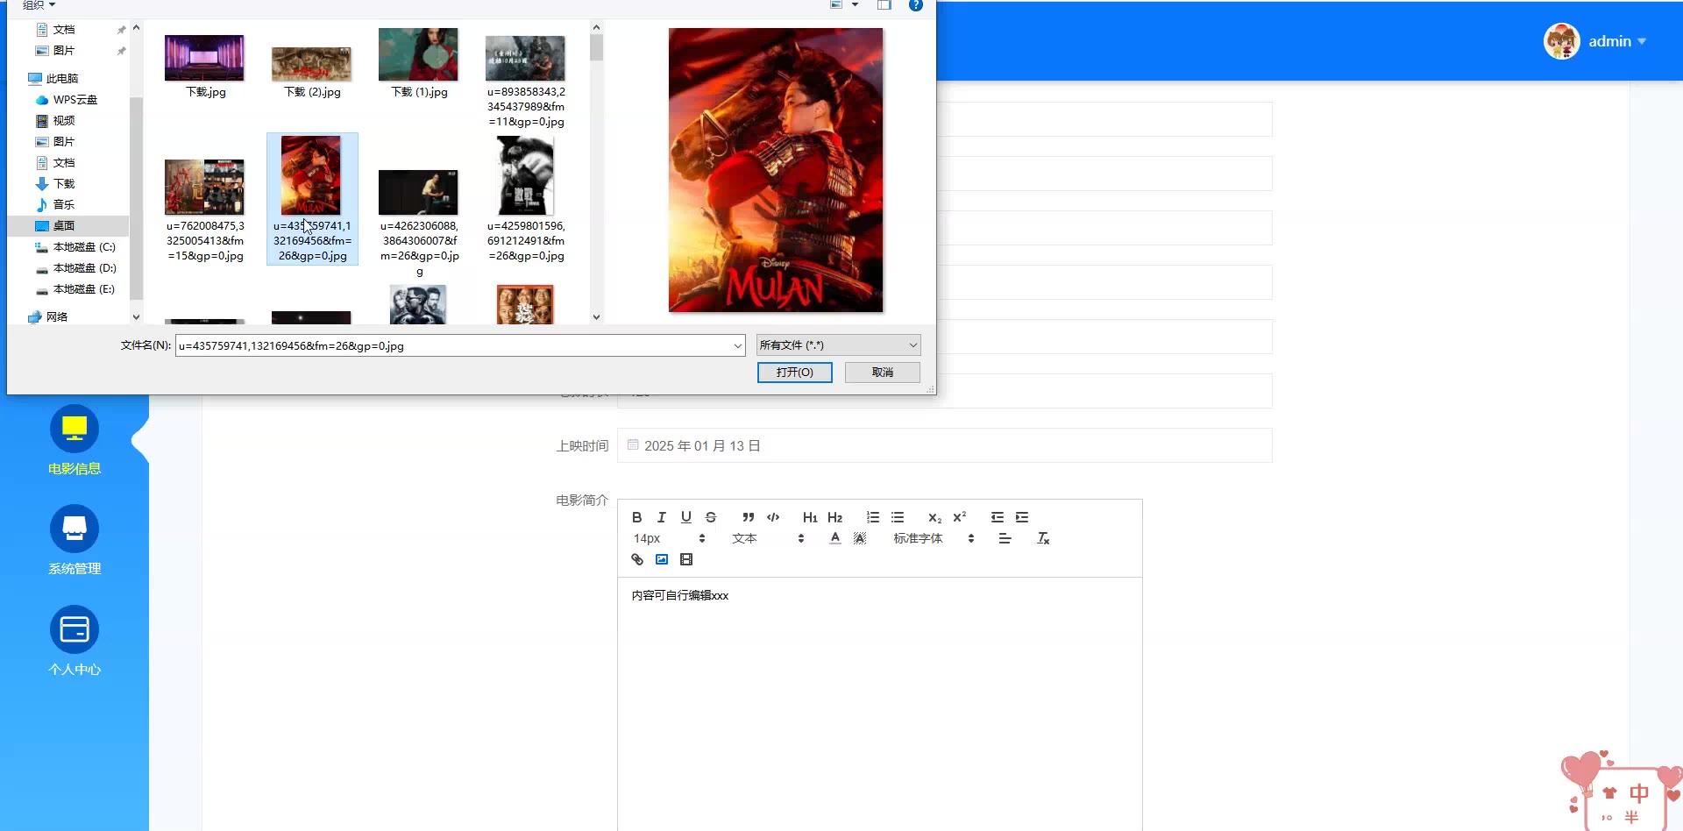The height and width of the screenshot is (831, 1683).
Task: Open the 个人中心 sidebar section
Action: click(75, 642)
